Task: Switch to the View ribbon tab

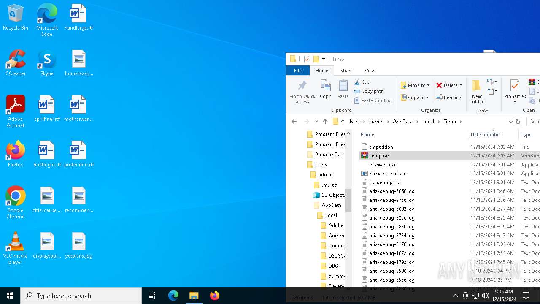Action: 370,71
